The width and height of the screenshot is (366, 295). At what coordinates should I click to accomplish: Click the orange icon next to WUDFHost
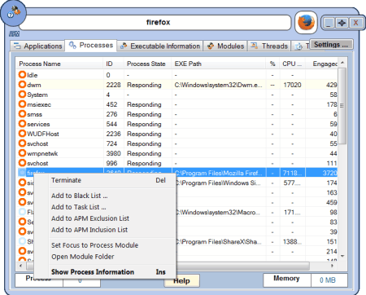pos(22,134)
